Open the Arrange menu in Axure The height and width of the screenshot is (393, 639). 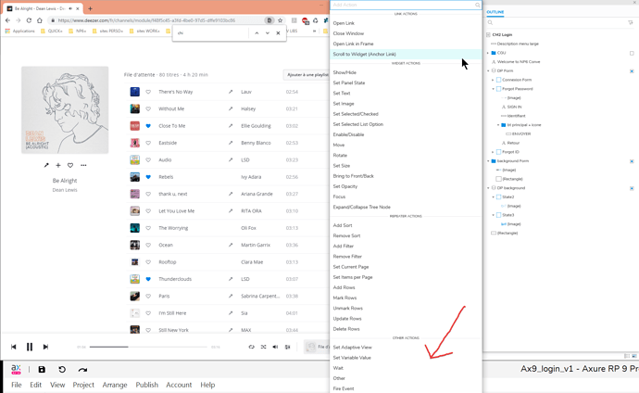coord(115,385)
